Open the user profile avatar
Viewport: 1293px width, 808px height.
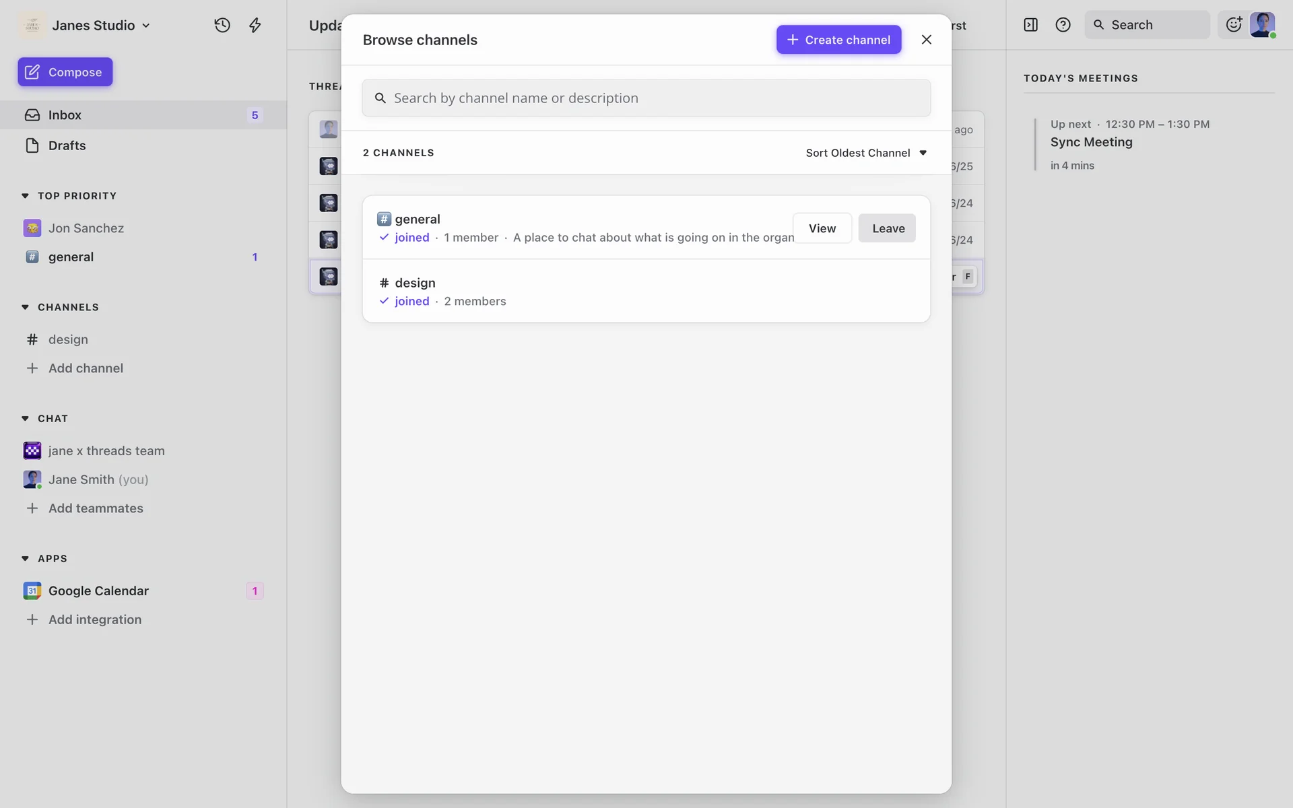(x=1262, y=25)
